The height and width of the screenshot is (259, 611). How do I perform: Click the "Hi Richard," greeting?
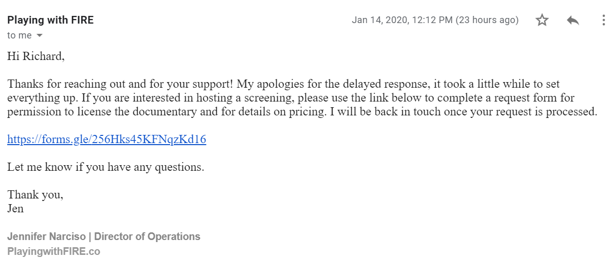pyautogui.click(x=35, y=57)
